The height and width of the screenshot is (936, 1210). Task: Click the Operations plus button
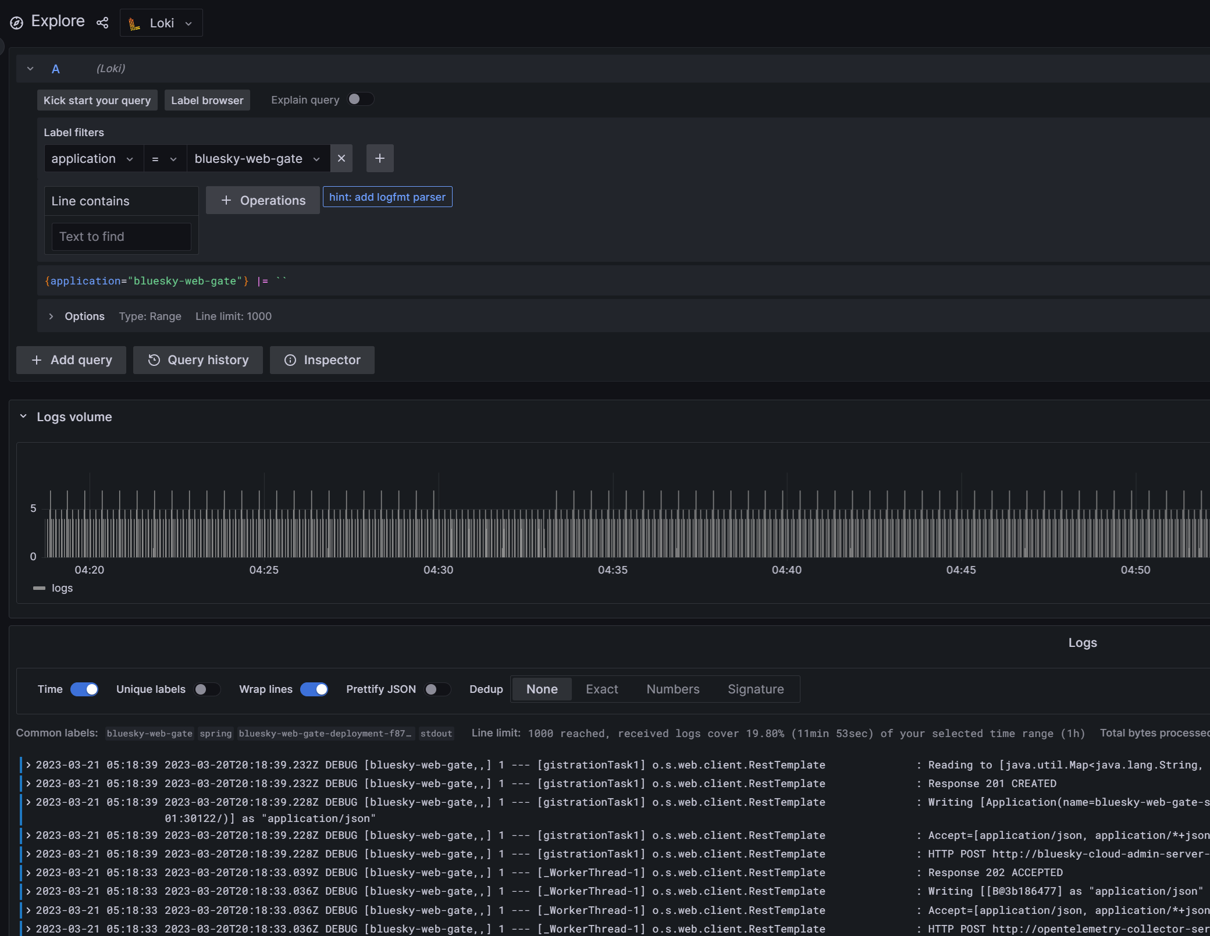[263, 200]
